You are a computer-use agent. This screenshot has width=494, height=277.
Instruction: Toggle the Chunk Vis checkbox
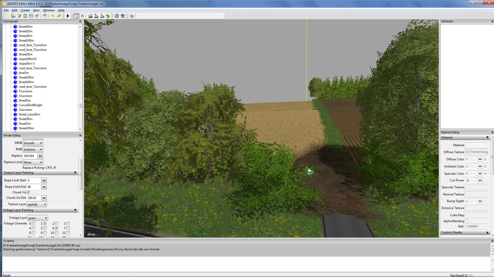(x=28, y=192)
